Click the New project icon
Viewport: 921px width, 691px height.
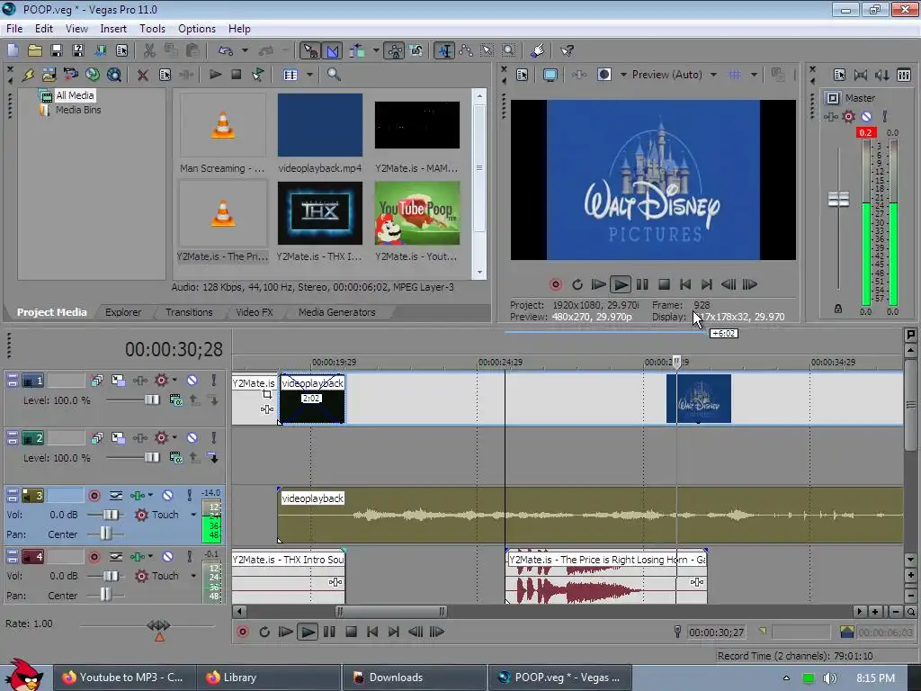pyautogui.click(x=13, y=50)
